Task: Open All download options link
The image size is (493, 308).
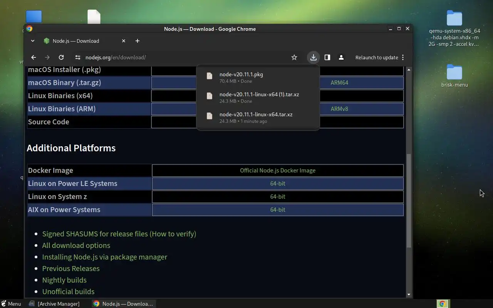Action: click(76, 245)
